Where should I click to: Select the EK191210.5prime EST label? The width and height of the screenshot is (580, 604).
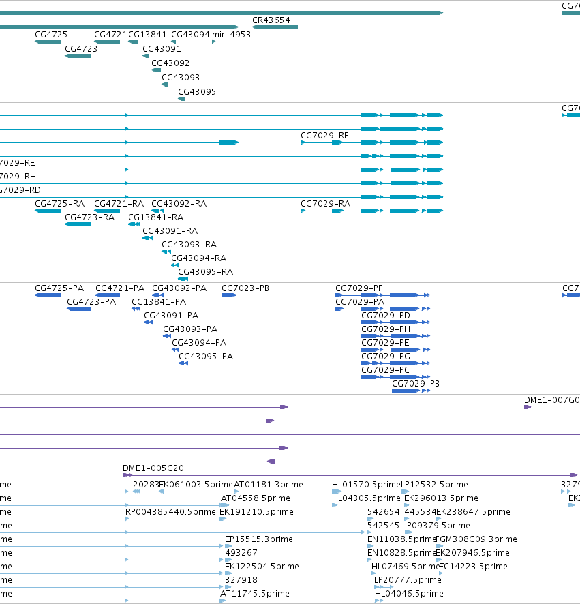pos(256,512)
